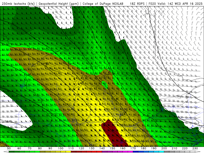This screenshot has height=153, width=204.
Task: Click the legend value "130"
Action: [x=92, y=148]
